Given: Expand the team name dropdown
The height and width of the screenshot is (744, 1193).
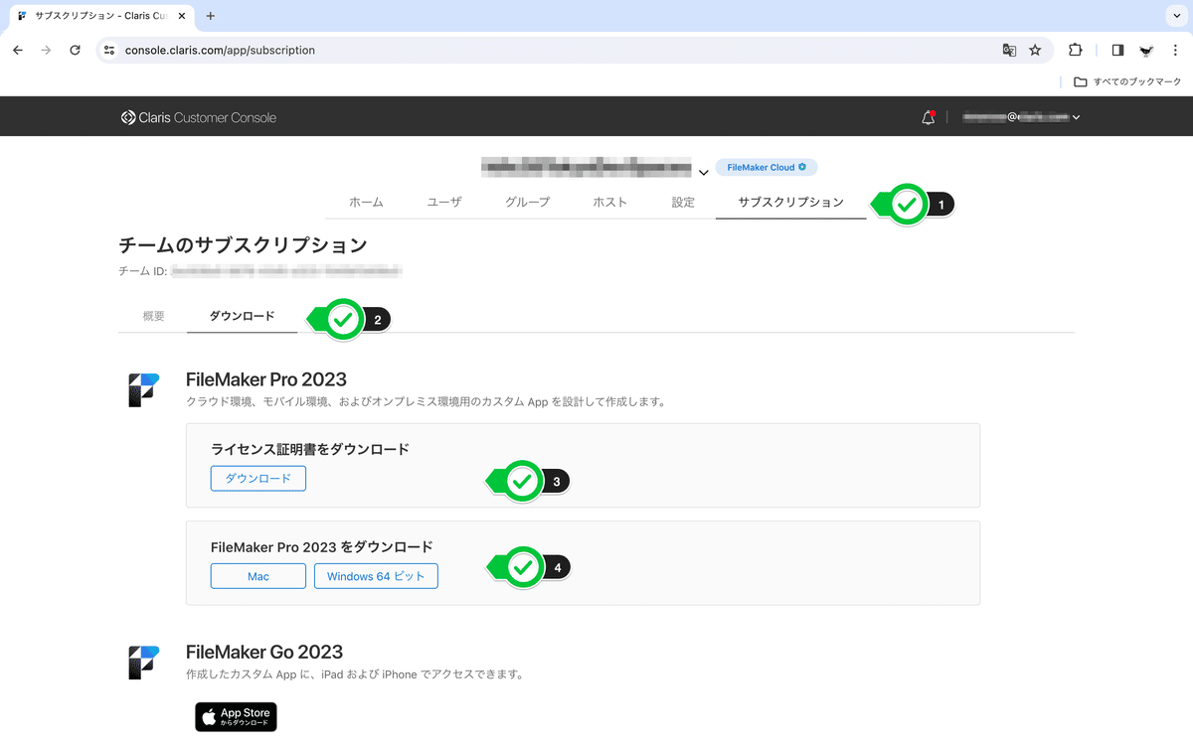Looking at the screenshot, I should [703, 172].
